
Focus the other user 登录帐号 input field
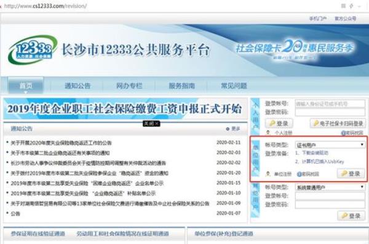point(330,196)
